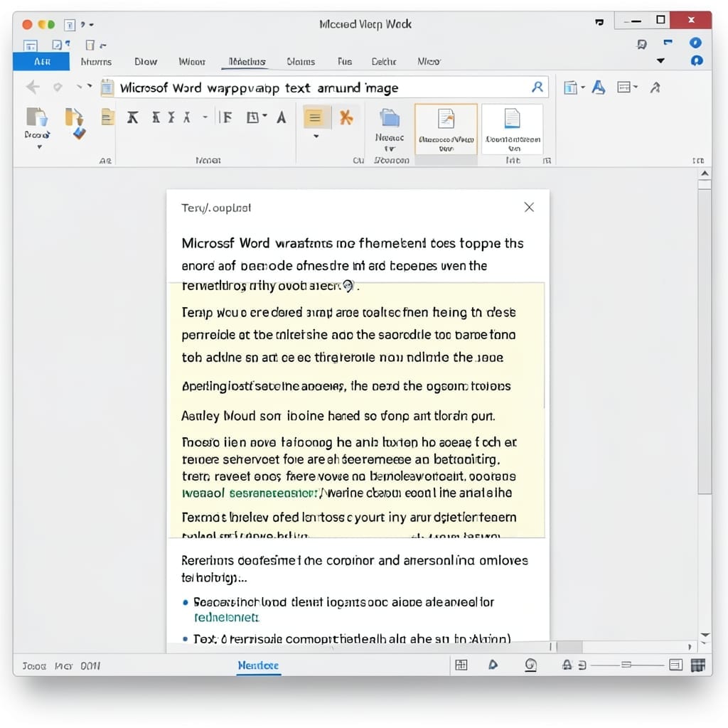728x728 pixels.
Task: Click the large A font icon in the ribbon
Action: click(x=282, y=117)
